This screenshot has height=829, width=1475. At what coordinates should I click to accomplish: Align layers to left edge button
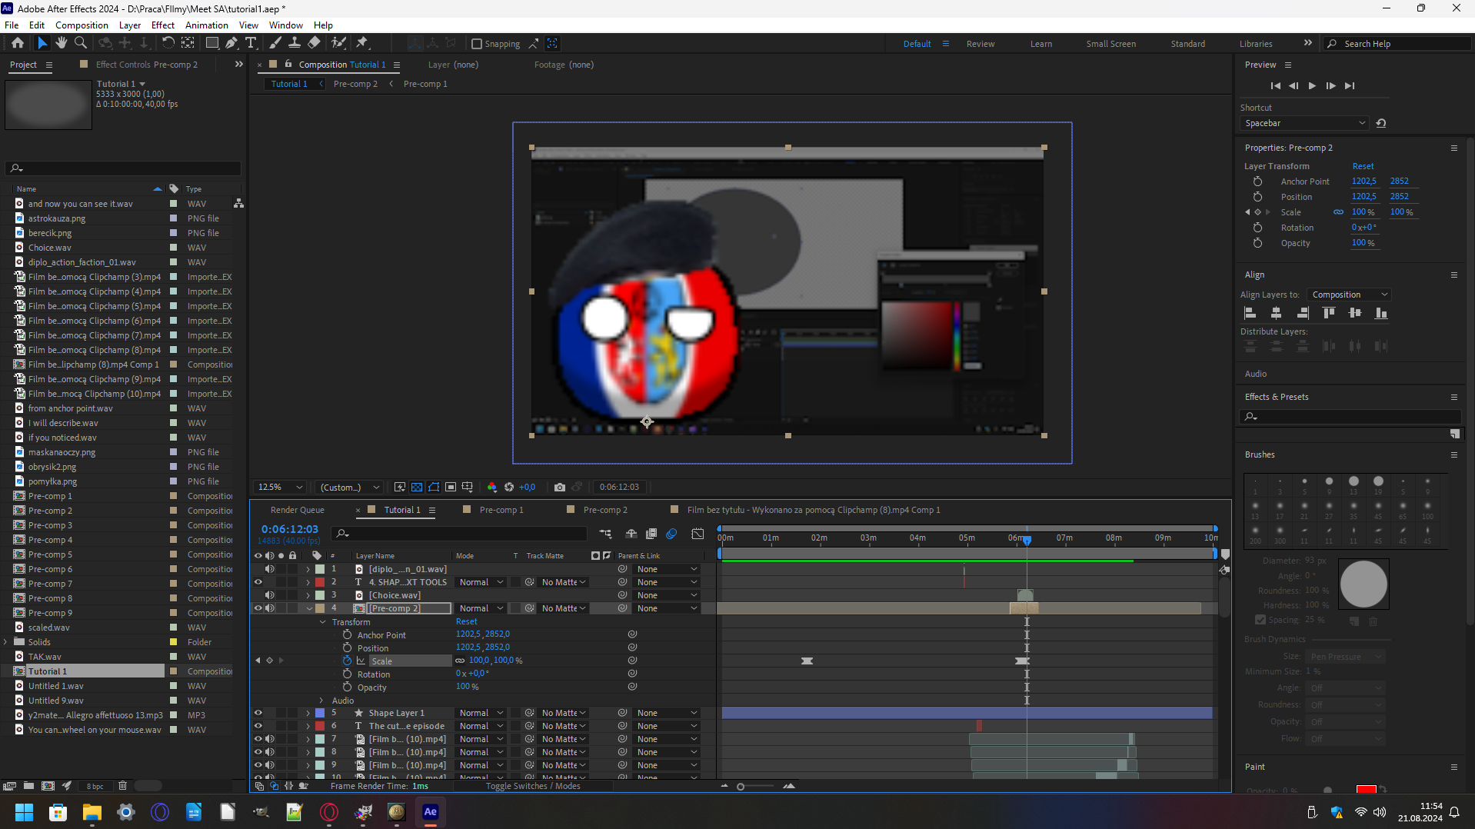(1250, 313)
